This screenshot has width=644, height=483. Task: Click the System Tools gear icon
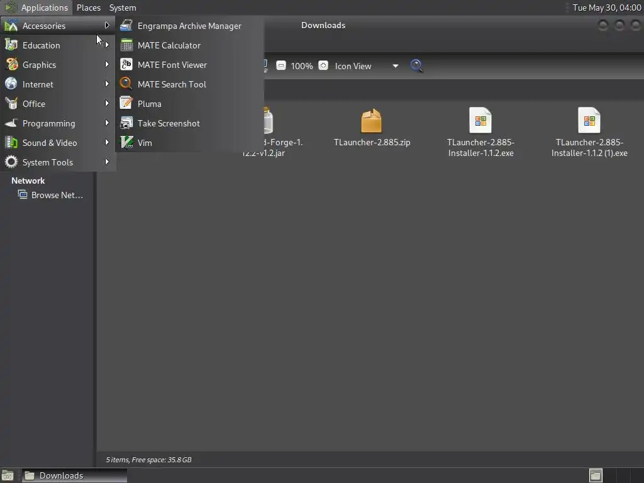coord(11,162)
